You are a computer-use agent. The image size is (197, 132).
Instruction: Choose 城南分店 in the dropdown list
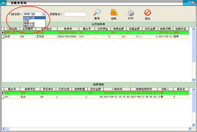pyautogui.click(x=29, y=23)
